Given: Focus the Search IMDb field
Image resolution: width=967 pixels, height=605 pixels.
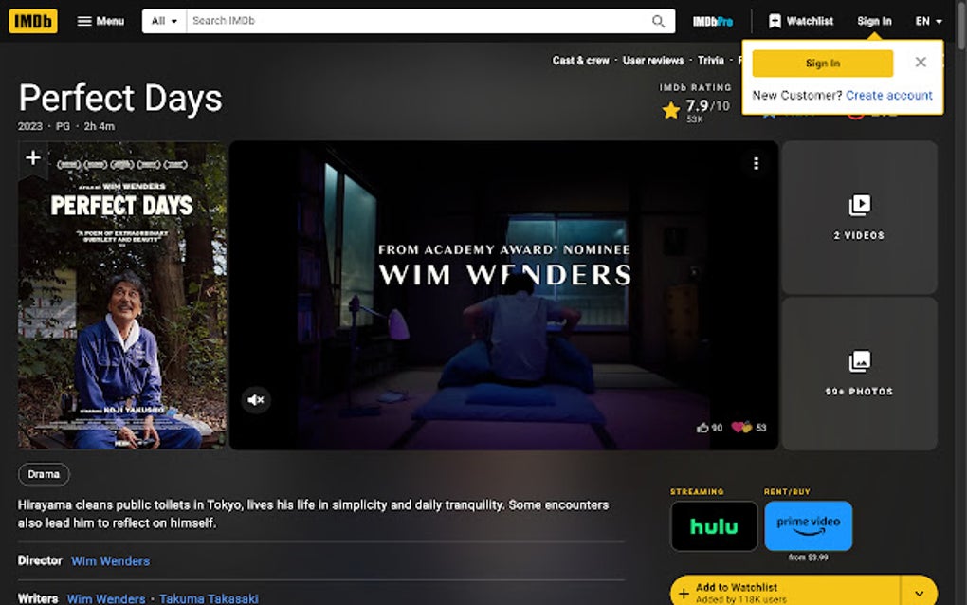Looking at the screenshot, I should tap(417, 21).
